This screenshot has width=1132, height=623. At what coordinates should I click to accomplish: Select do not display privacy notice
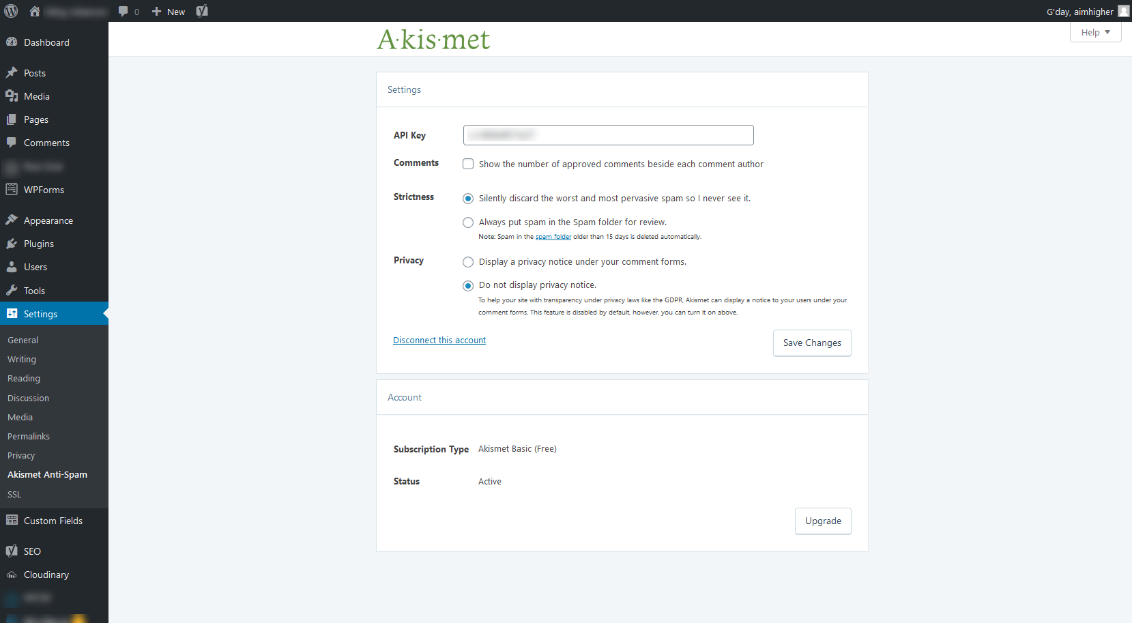coord(468,286)
